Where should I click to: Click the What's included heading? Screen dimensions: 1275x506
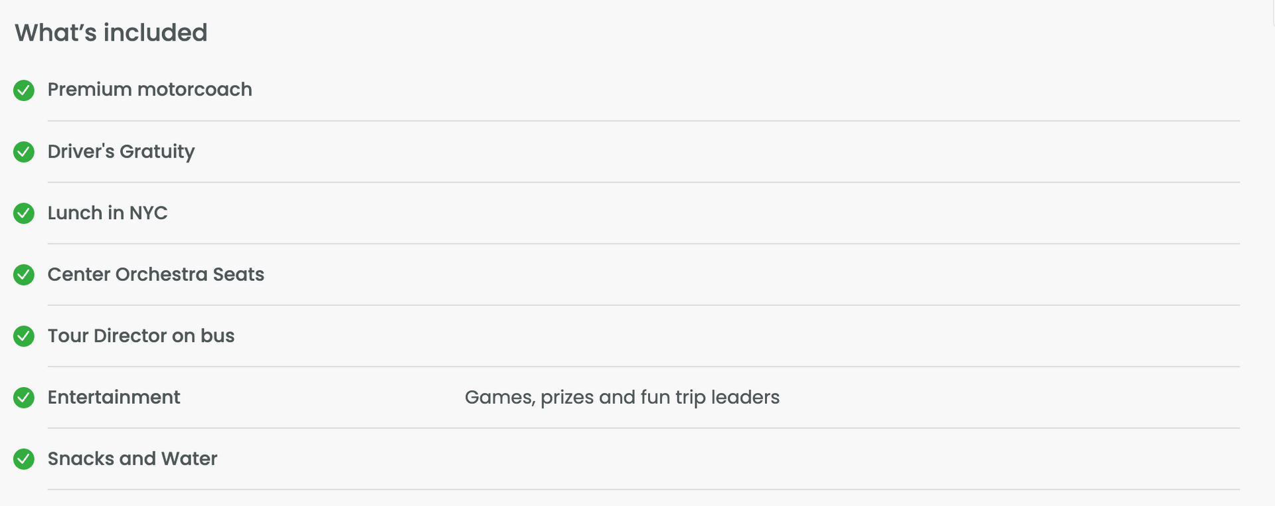tap(111, 33)
